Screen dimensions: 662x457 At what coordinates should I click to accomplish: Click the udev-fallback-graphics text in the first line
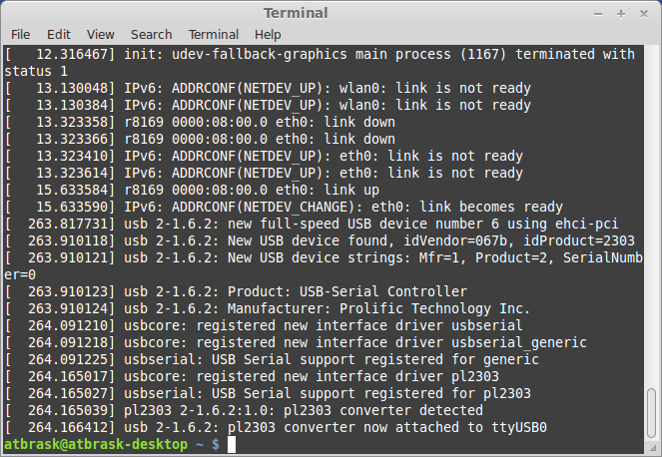260,55
